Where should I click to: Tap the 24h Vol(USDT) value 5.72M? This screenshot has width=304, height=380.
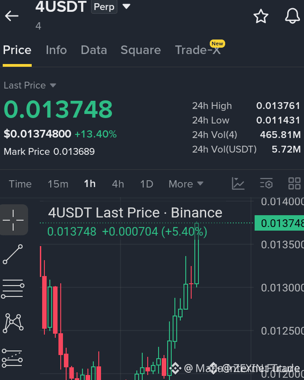(x=286, y=149)
